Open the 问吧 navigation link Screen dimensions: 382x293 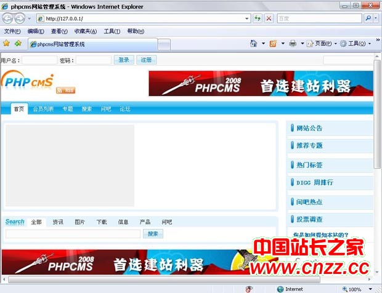(x=106, y=109)
